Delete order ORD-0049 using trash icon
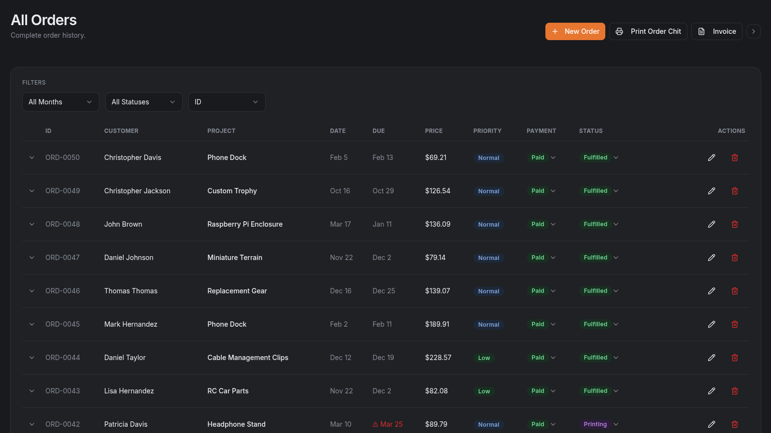Viewport: 771px width, 433px height. (735, 191)
